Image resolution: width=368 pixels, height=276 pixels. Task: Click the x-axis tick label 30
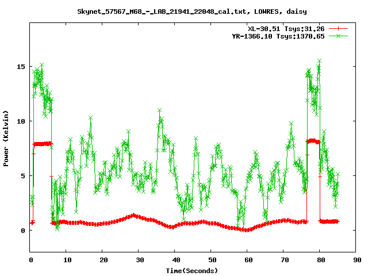click(x=140, y=260)
